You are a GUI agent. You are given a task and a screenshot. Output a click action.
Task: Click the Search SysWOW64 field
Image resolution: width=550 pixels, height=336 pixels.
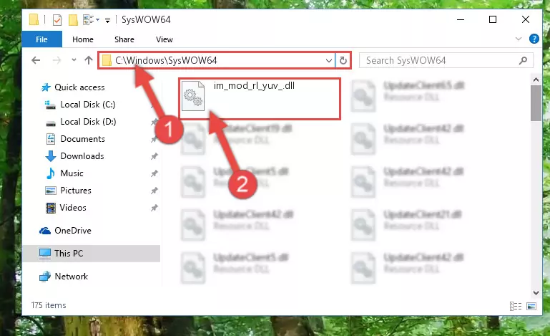coord(446,60)
